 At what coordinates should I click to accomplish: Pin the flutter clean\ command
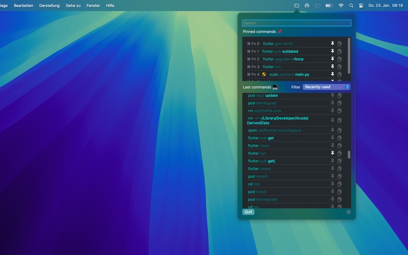(x=332, y=168)
